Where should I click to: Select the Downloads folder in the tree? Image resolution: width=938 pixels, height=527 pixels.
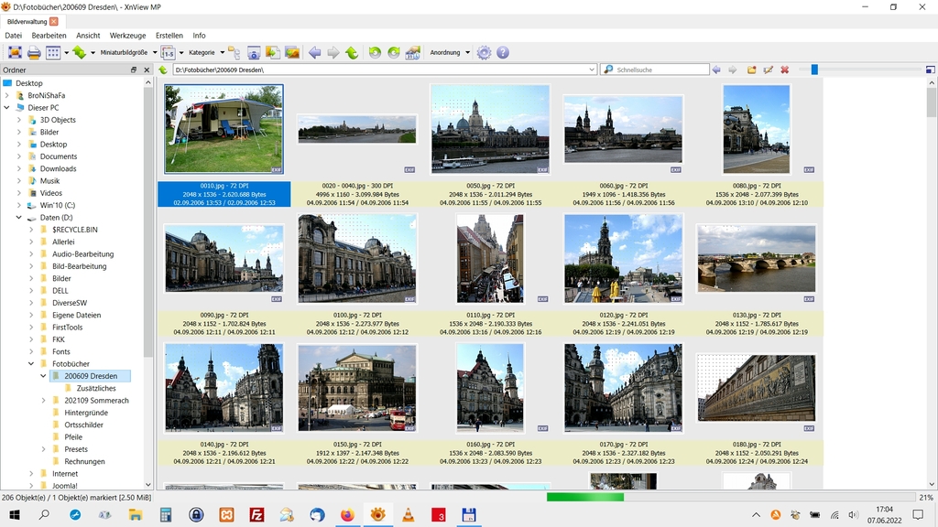pos(58,168)
